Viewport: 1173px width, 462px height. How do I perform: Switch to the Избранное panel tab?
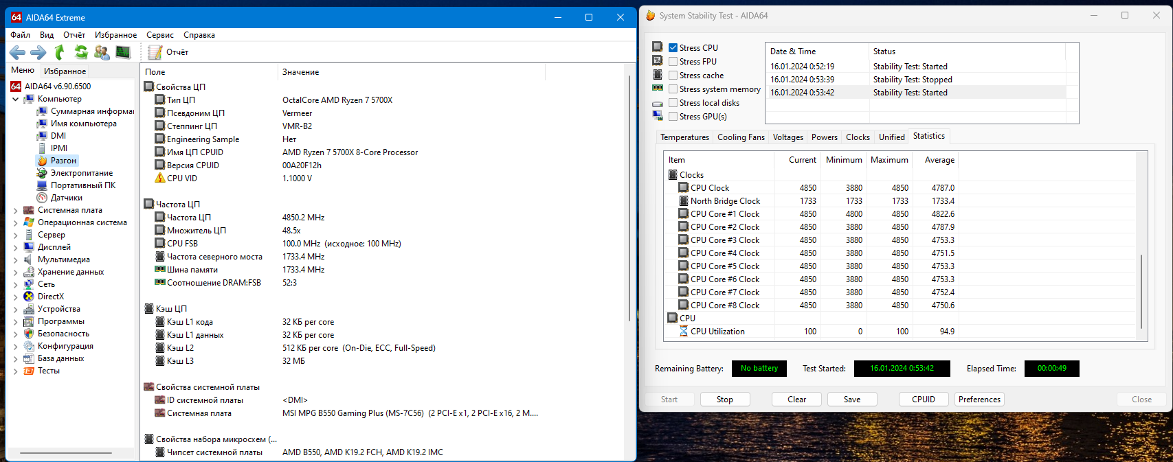[65, 71]
